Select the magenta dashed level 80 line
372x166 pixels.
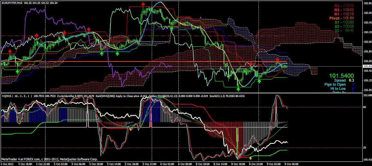click(181, 107)
